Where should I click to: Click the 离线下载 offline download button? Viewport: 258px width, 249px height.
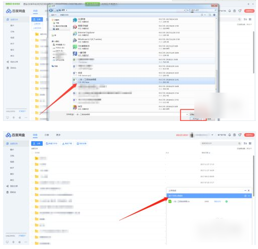pyautogui.click(x=67, y=143)
